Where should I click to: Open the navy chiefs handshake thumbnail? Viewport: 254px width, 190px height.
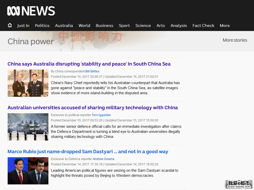pos(28,83)
